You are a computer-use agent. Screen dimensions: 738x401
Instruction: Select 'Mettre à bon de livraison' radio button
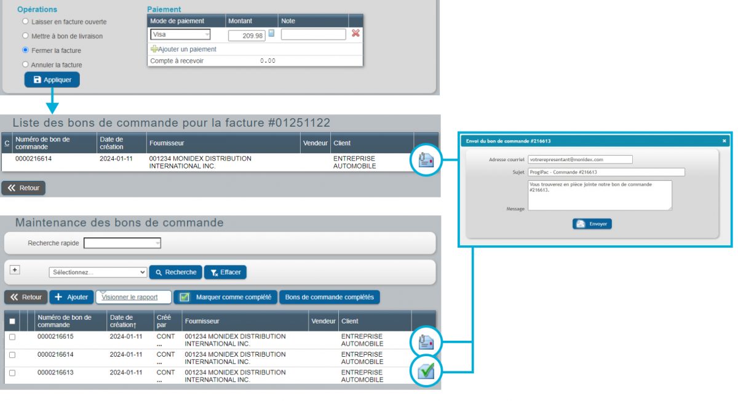click(x=25, y=36)
